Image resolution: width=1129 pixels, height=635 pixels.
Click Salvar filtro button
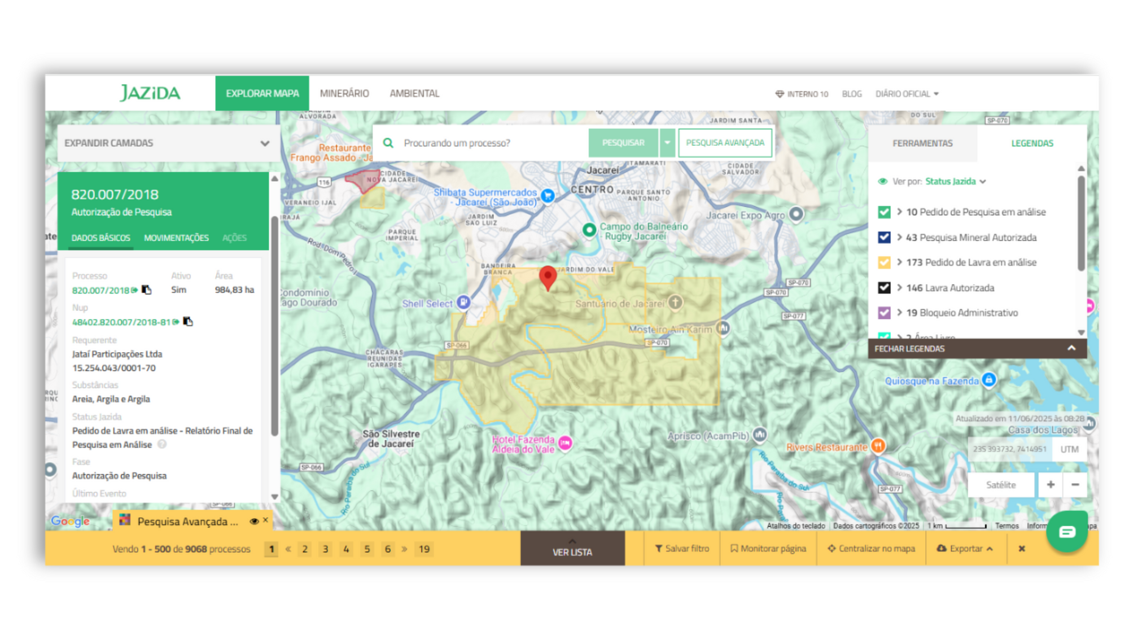point(682,548)
